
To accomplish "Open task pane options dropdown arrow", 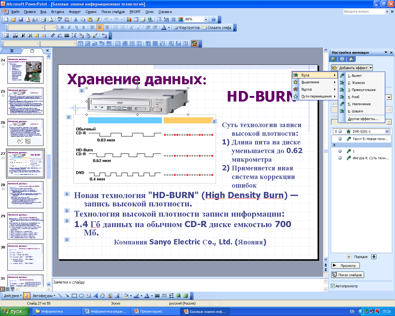I will [386, 52].
